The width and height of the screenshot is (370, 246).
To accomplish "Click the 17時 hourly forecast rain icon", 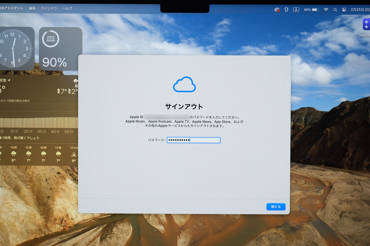I will point(58,154).
